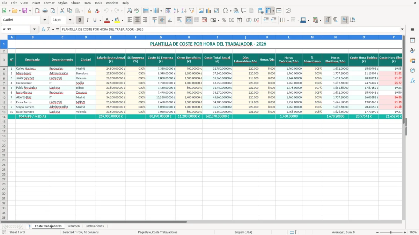Open the Borders dropdown arrow
419x235 pixels.
287,20
